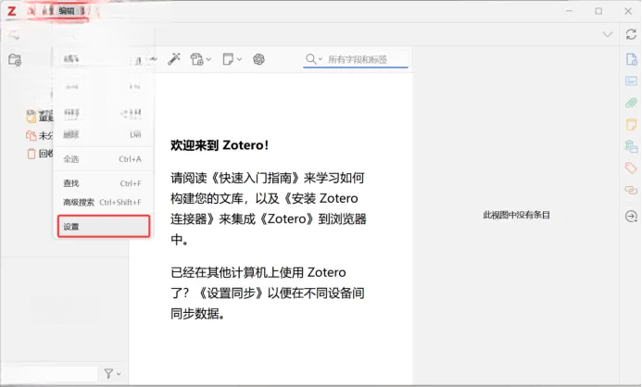Open the Notes side pane icon
The height and width of the screenshot is (387, 642).
pyautogui.click(x=632, y=124)
